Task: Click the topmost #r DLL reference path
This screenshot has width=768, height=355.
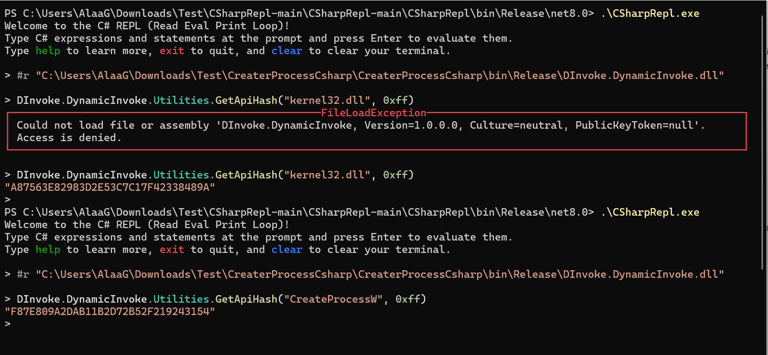Action: tap(380, 75)
